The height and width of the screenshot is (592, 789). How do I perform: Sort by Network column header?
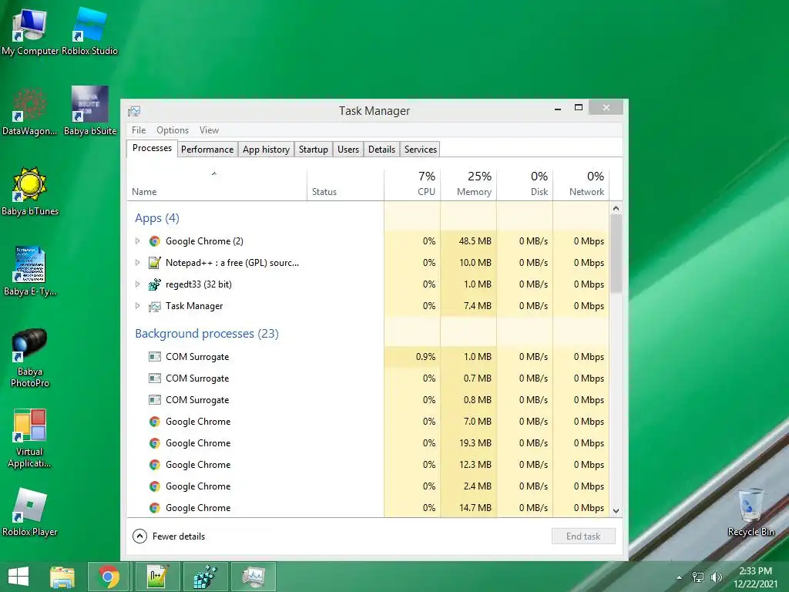(x=581, y=185)
